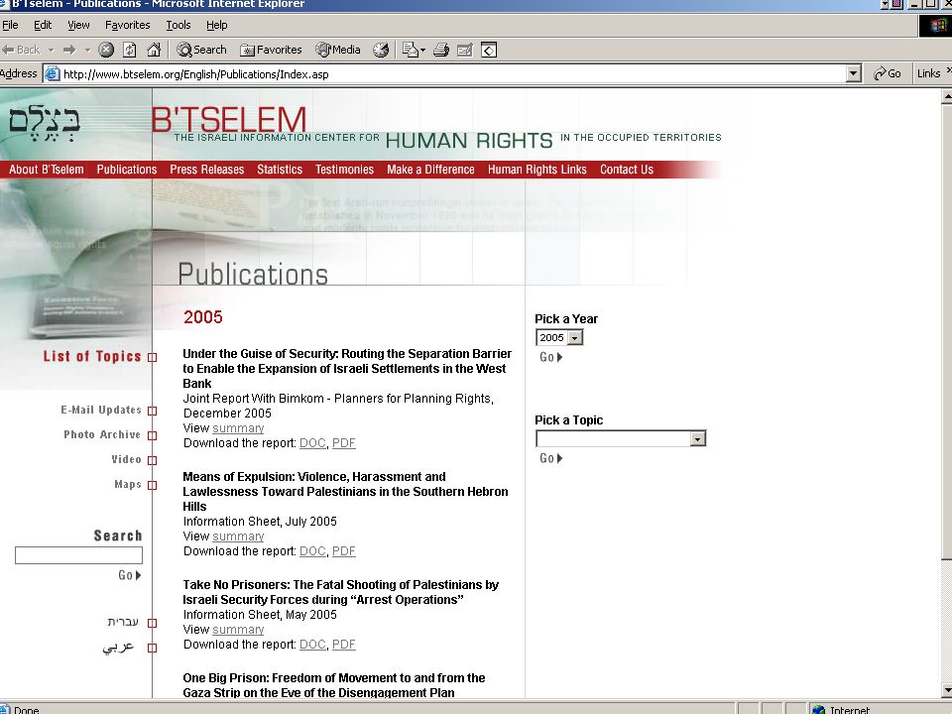Open the Photo Archive sidebar link

pos(102,434)
